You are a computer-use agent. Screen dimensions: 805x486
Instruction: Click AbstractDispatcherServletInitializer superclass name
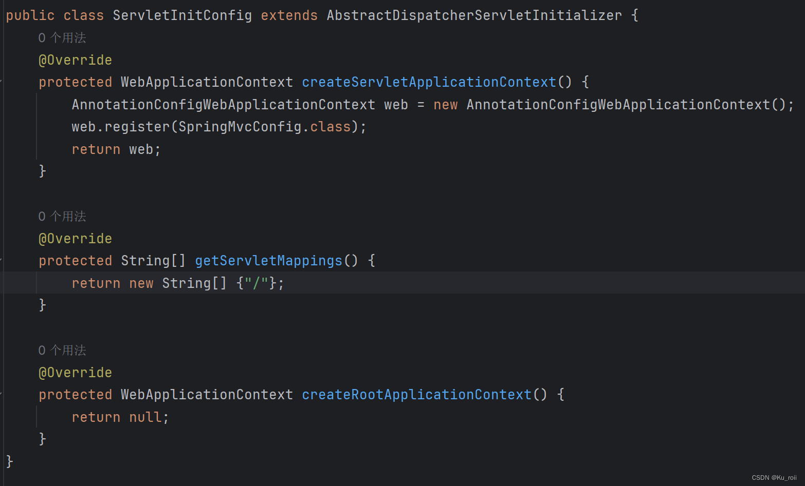click(x=474, y=15)
